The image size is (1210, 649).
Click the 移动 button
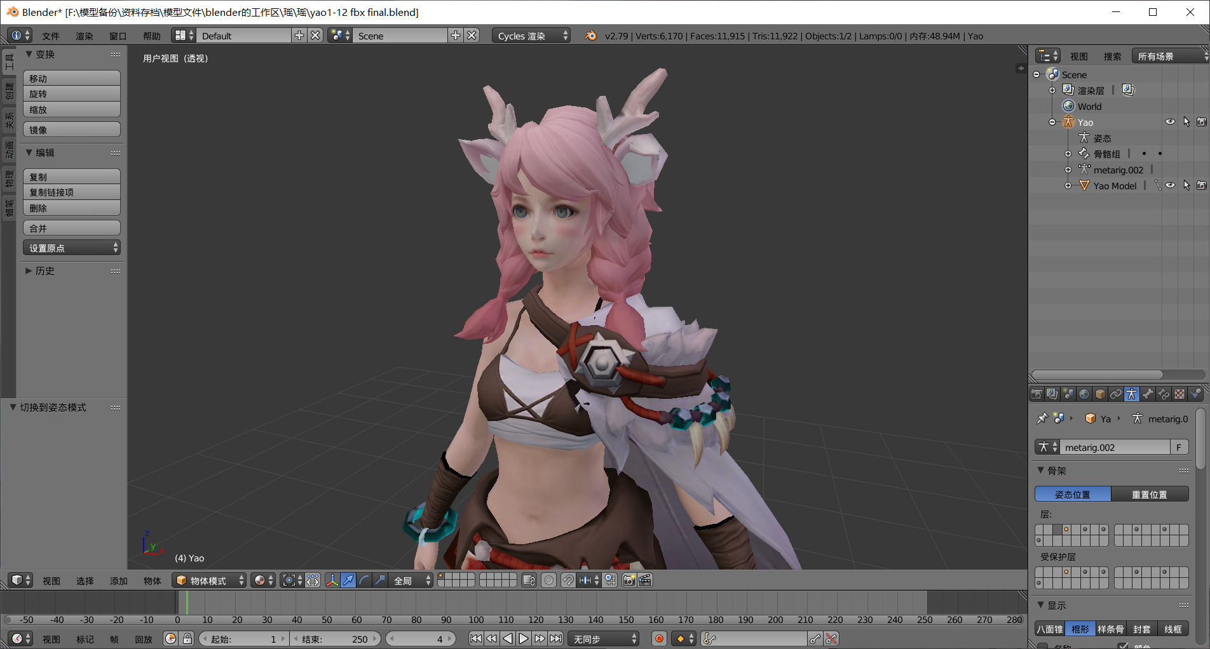[72, 78]
